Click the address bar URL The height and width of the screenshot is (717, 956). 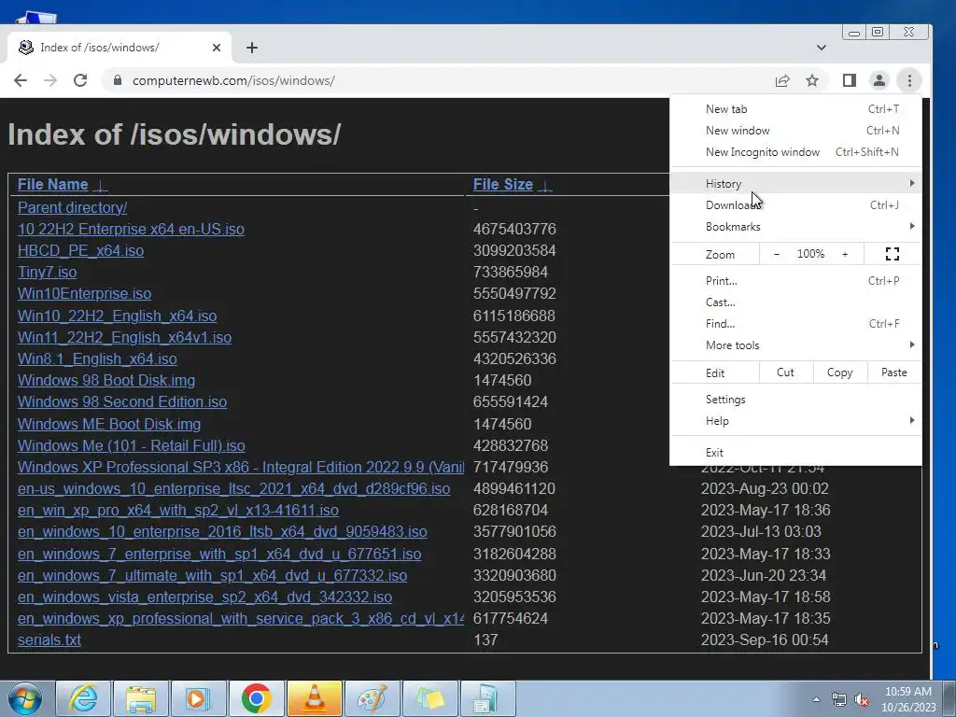click(233, 80)
